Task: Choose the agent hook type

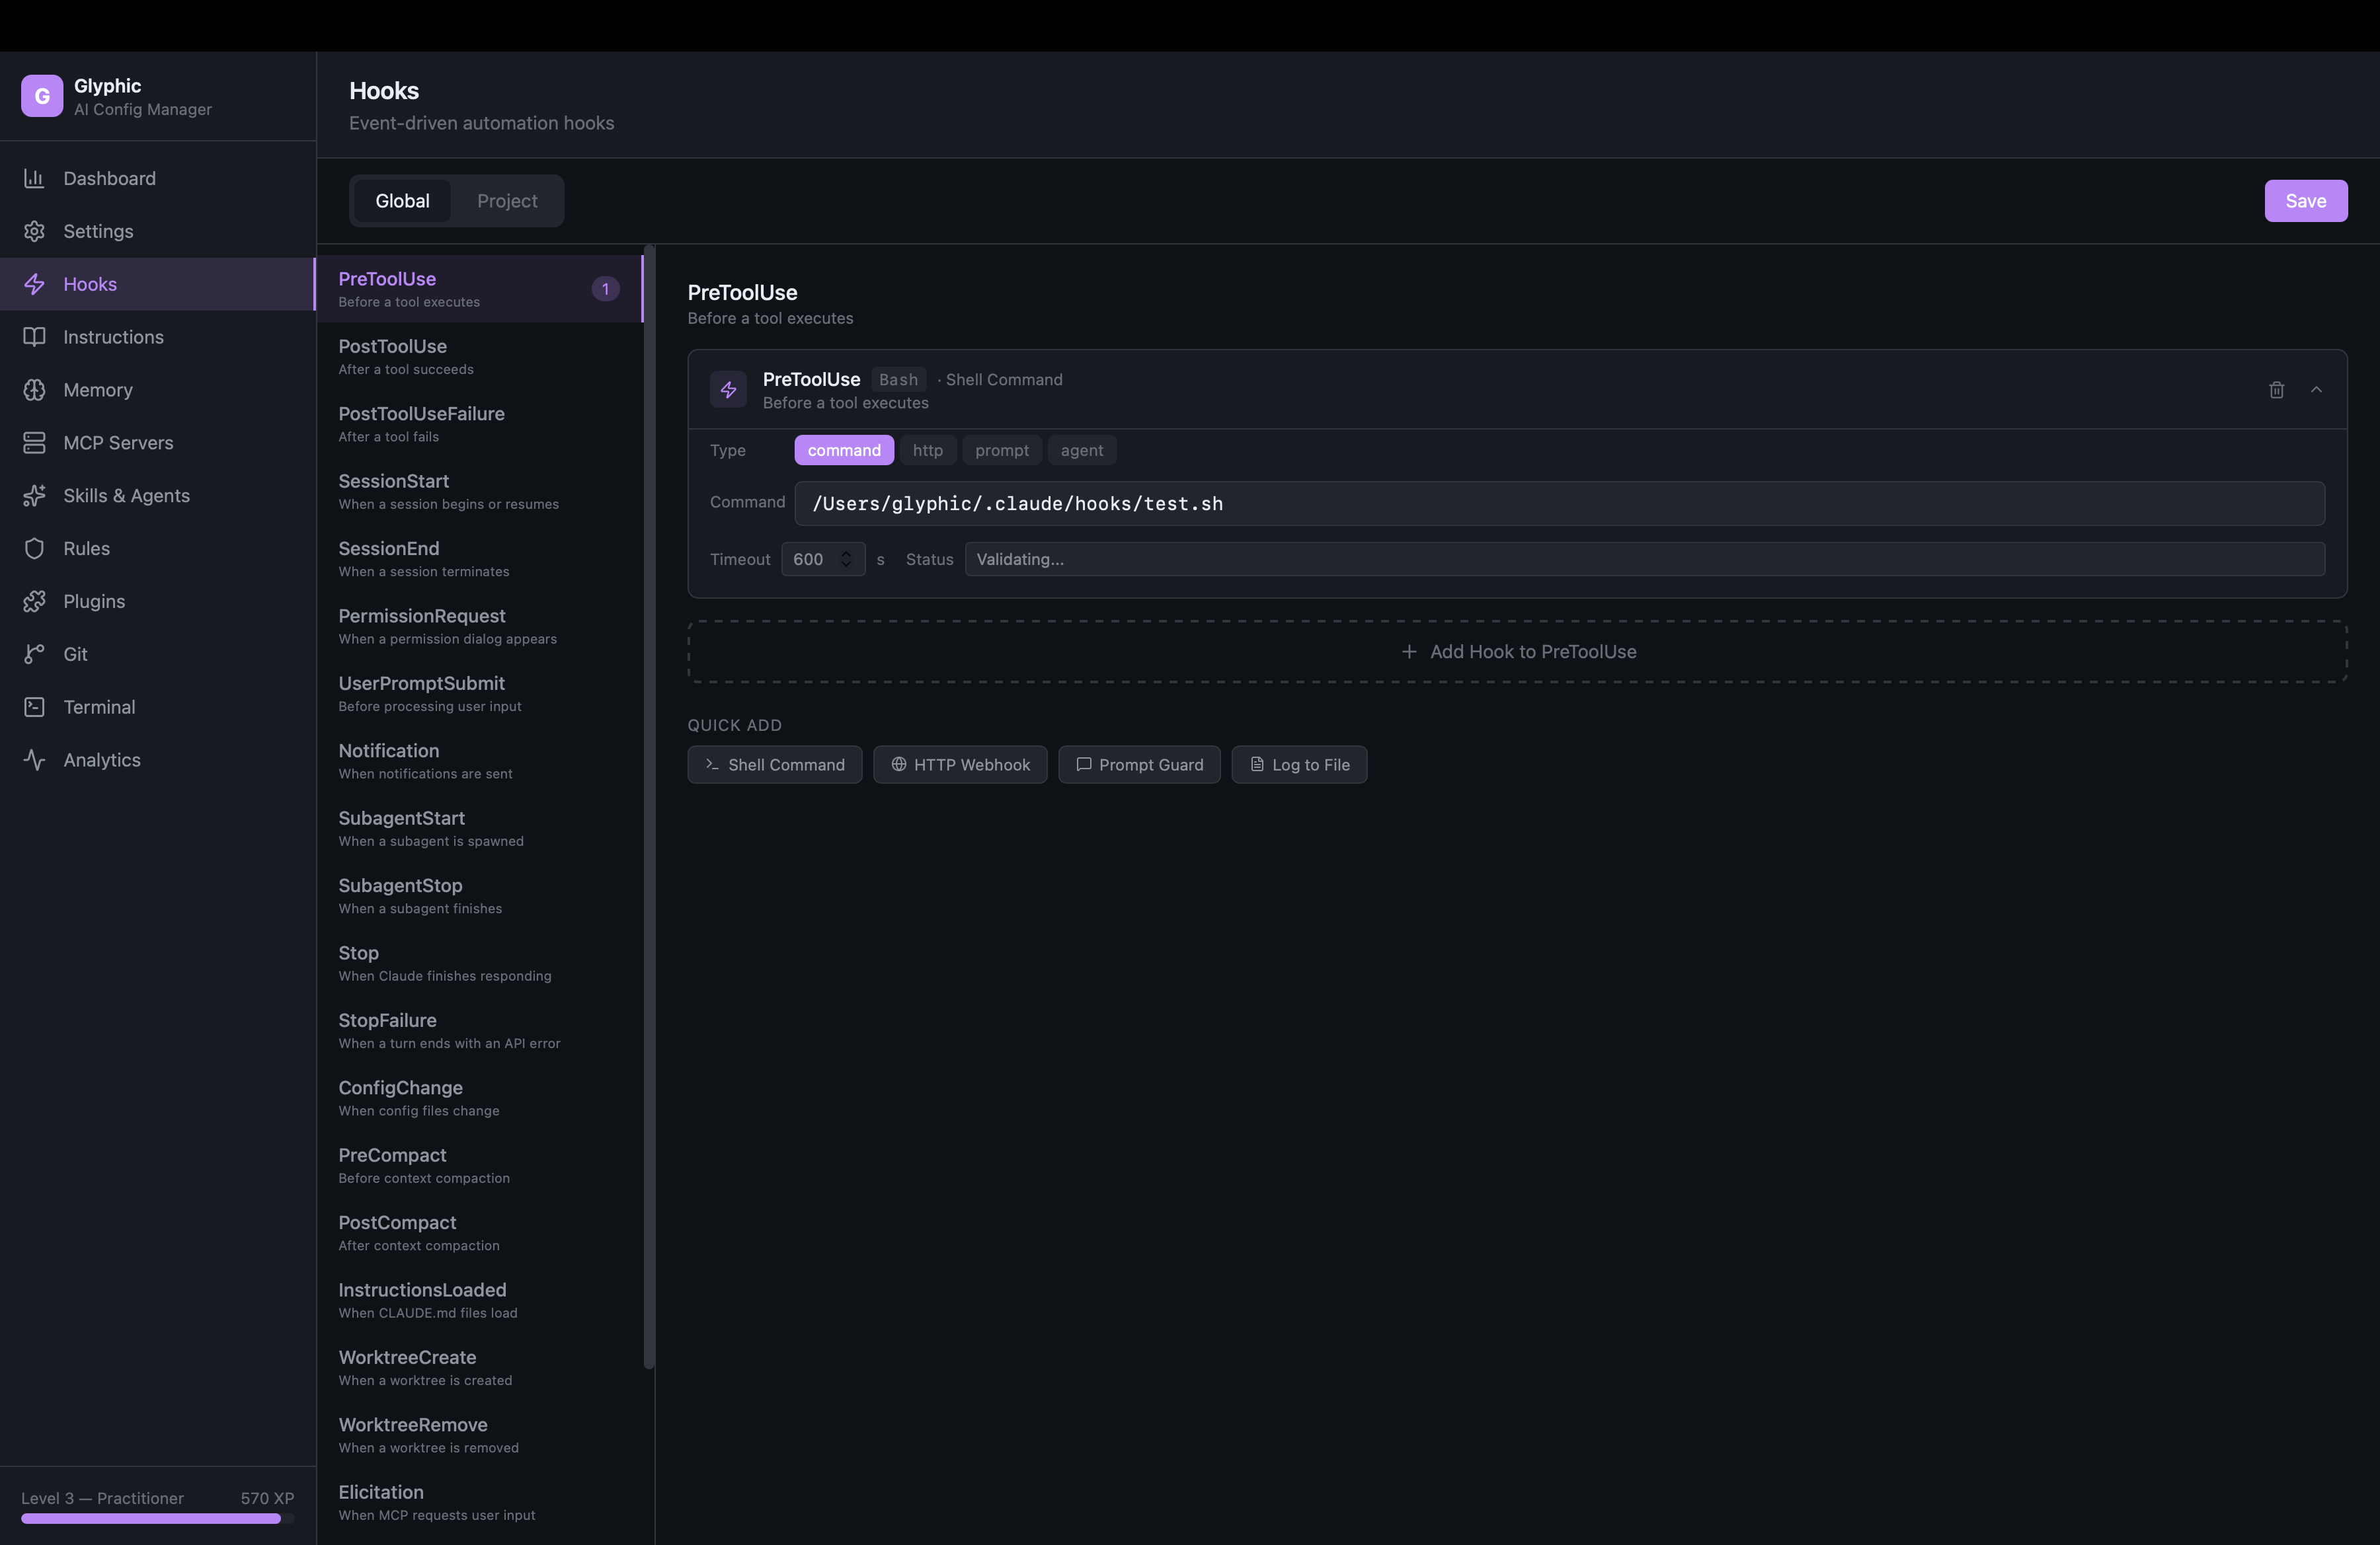Action: (x=1081, y=451)
